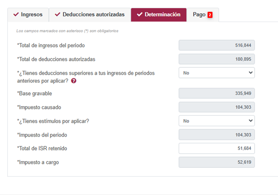Click the Deducciones autorizadas checkmark icon
This screenshot has width=278, height=195.
pyautogui.click(x=57, y=14)
